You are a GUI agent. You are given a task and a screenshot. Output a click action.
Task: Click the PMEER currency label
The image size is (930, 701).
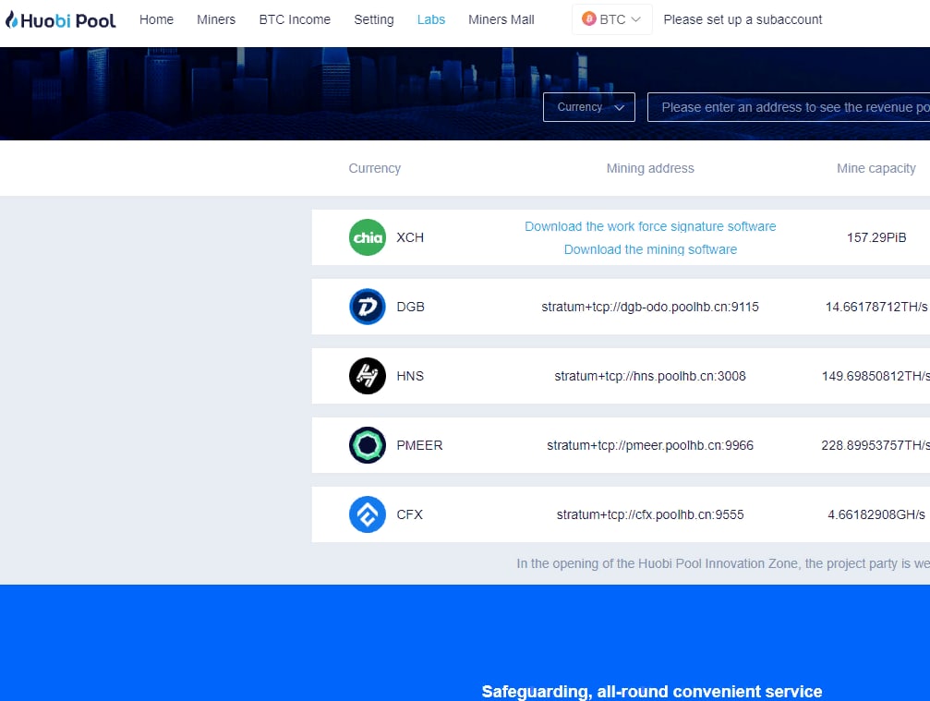click(419, 445)
